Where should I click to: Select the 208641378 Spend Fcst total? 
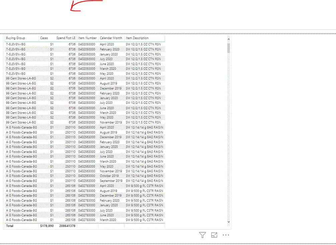tap(67, 226)
